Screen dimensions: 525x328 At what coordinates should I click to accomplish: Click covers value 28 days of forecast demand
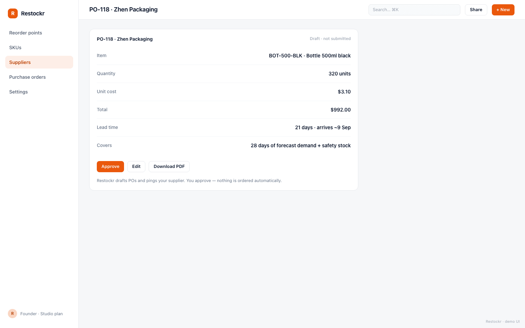[x=301, y=146]
